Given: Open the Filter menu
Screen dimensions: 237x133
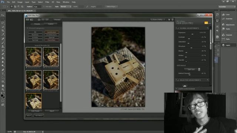Looking at the screenshot, I should point(47,2).
